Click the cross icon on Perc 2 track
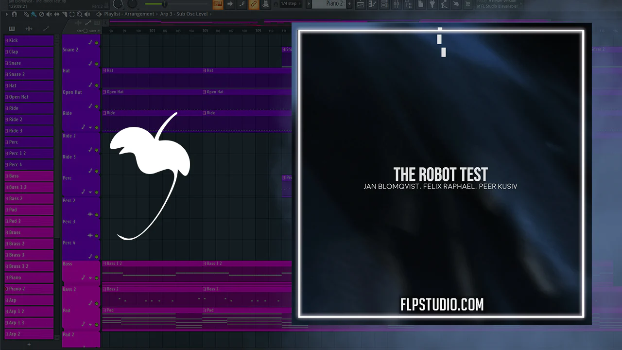Viewport: 622px width, 350px height. coord(90,214)
